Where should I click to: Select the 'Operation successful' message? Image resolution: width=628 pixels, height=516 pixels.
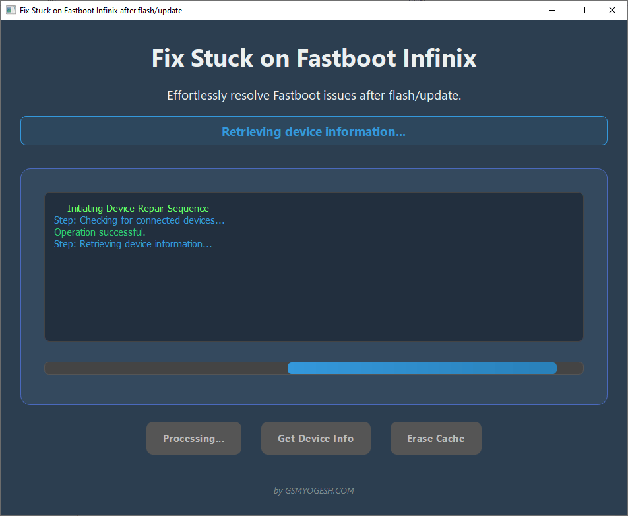coord(99,232)
